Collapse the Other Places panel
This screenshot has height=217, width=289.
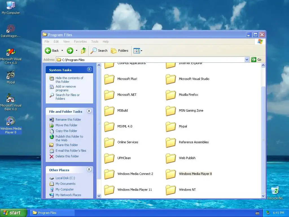click(89, 170)
